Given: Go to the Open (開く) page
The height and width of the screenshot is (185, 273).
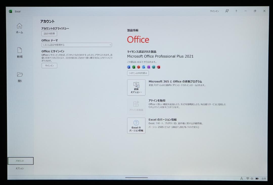Looking at the screenshot, I should pyautogui.click(x=20, y=77).
